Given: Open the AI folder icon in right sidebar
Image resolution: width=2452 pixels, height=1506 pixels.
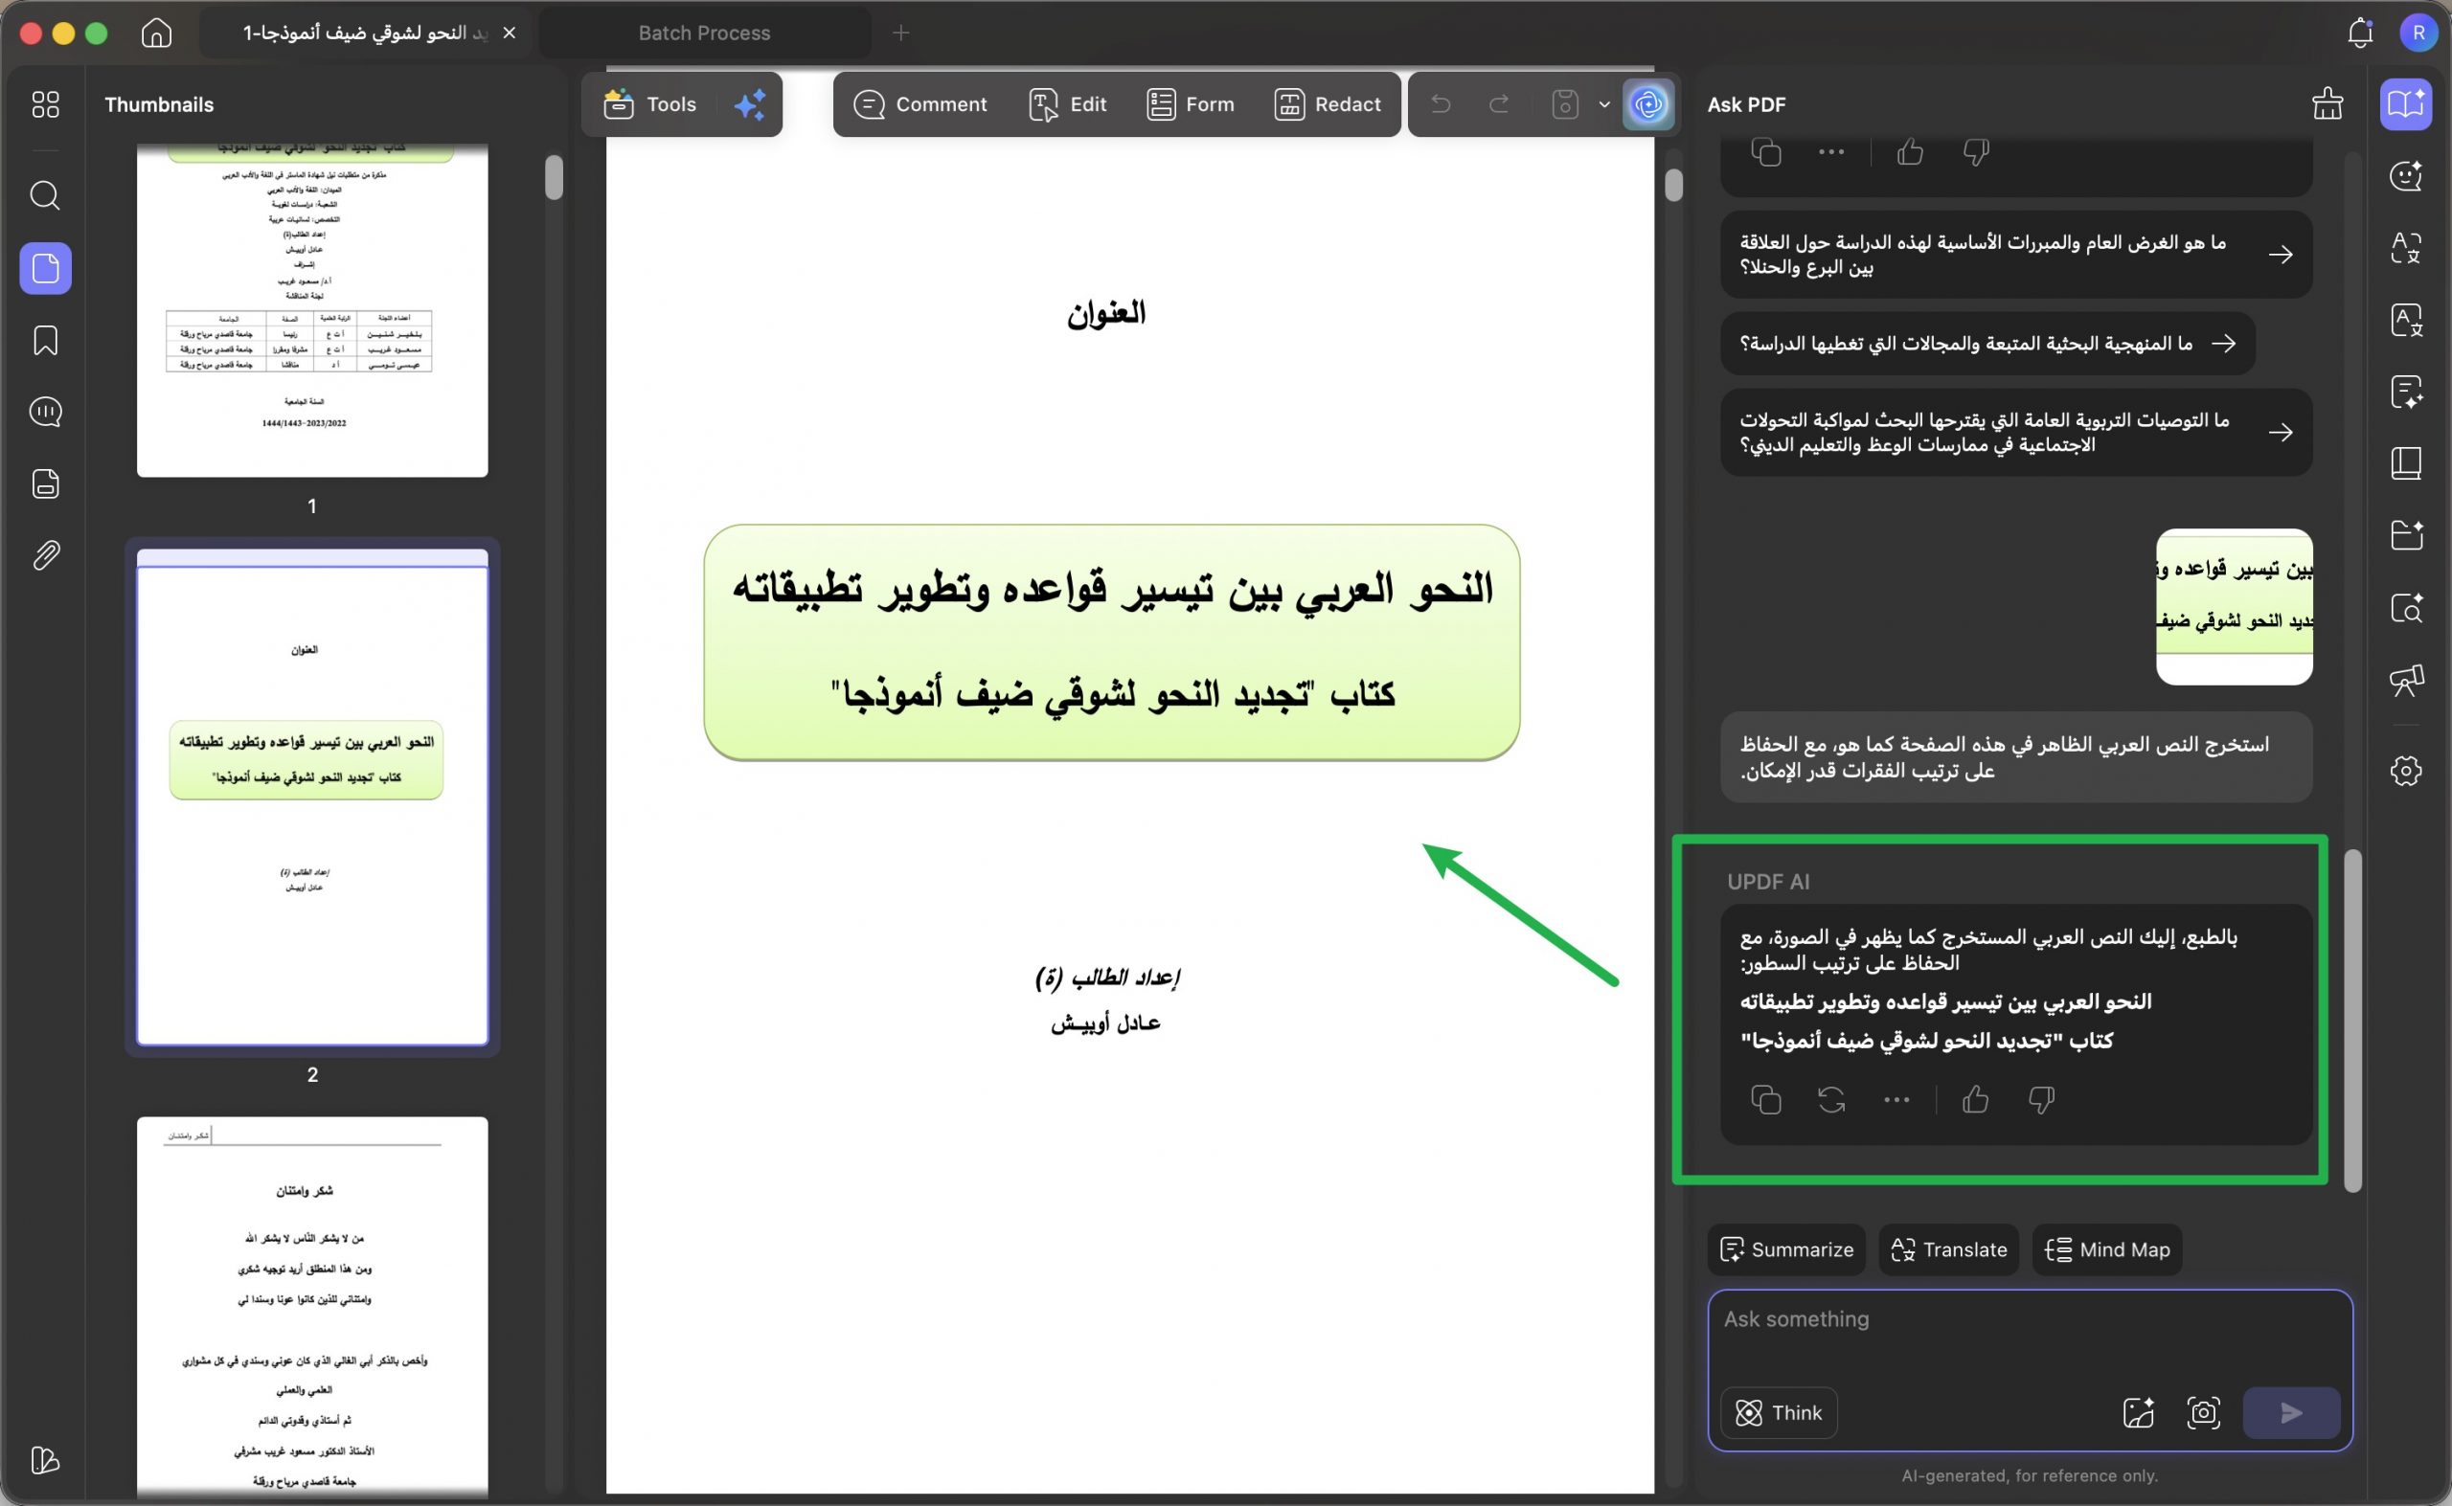Looking at the screenshot, I should point(2406,536).
